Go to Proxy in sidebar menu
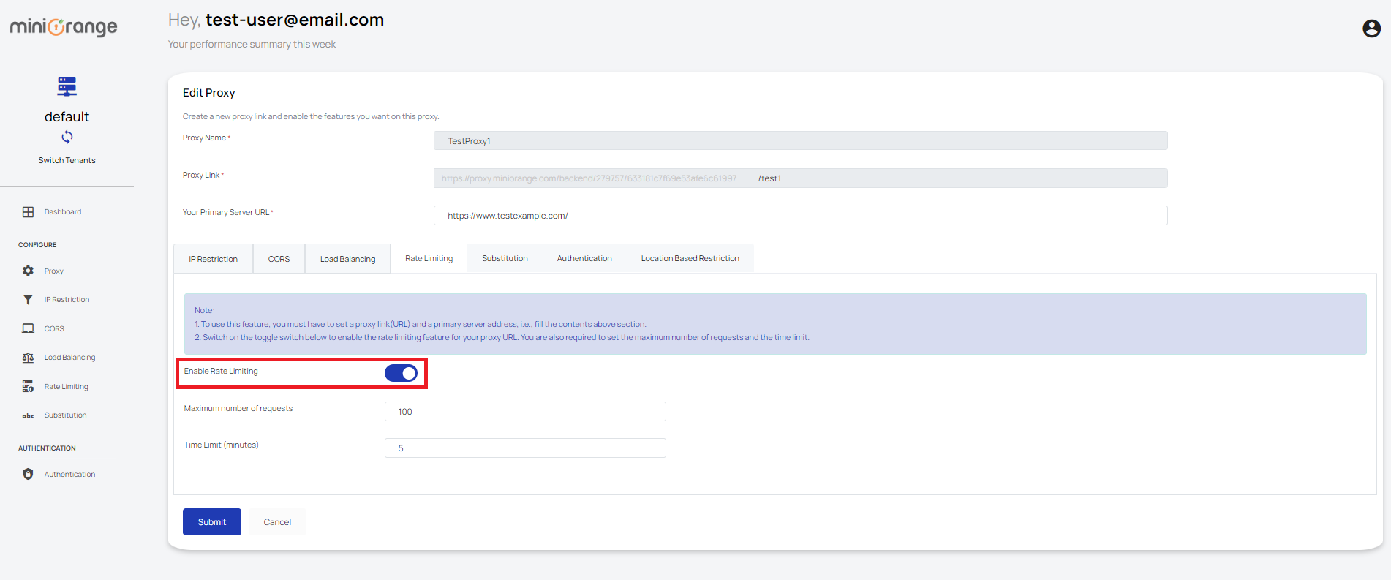This screenshot has height=580, width=1391. pyautogui.click(x=53, y=271)
